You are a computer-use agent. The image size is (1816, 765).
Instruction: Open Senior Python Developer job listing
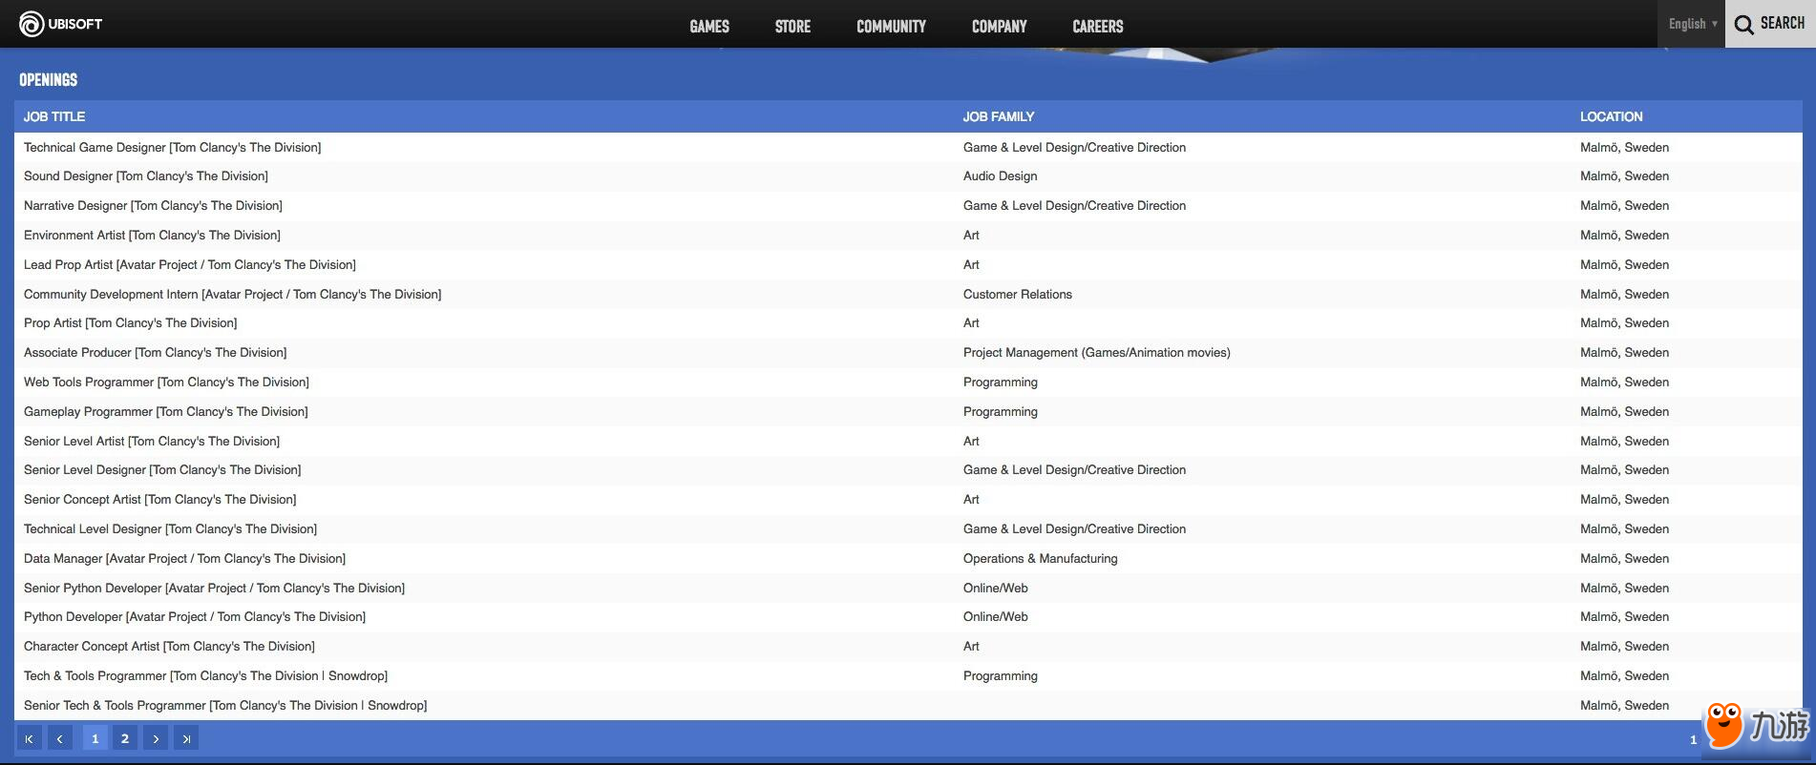(215, 588)
